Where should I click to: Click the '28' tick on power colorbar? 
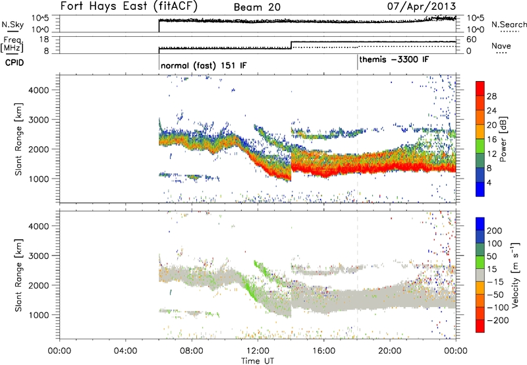[x=491, y=96]
